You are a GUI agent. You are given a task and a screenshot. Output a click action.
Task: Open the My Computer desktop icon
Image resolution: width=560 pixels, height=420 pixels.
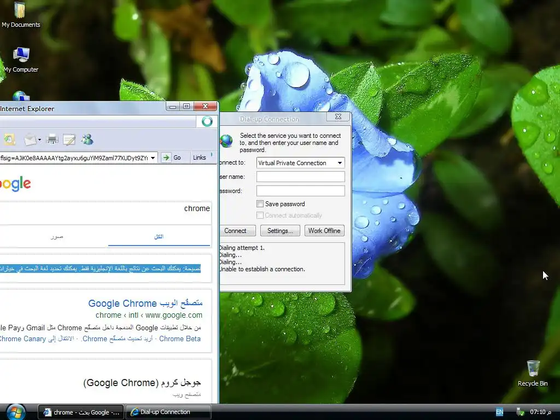tap(21, 60)
